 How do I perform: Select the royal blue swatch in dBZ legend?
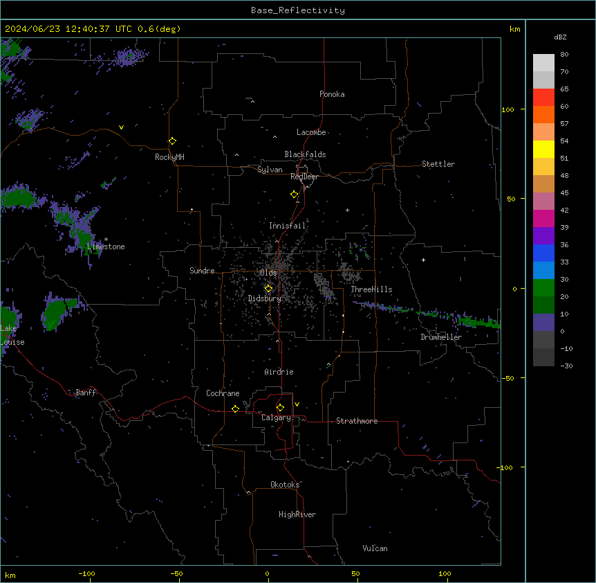tap(543, 253)
